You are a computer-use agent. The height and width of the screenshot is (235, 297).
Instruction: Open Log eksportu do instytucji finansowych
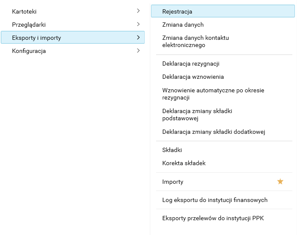214,200
